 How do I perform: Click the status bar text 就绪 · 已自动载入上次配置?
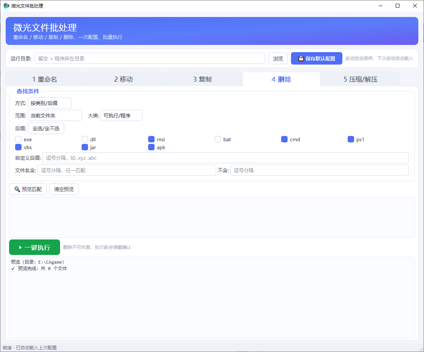[30, 348]
